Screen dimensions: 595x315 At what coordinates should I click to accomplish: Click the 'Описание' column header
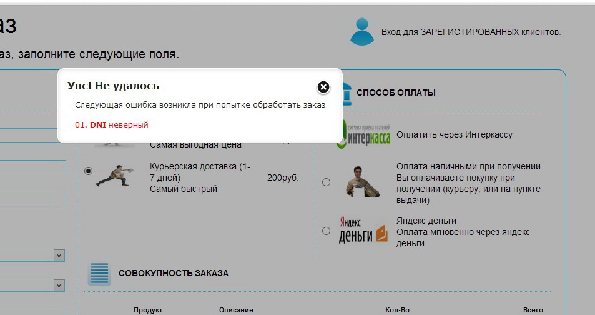tap(236, 310)
